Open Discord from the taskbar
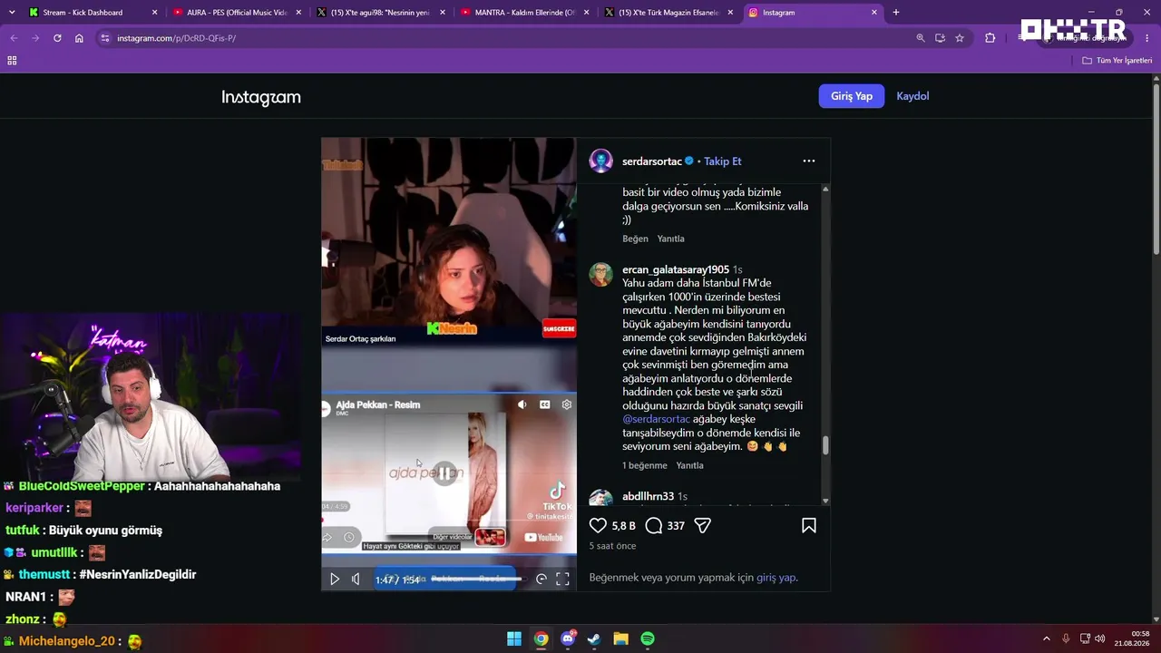1161x653 pixels. pyautogui.click(x=568, y=638)
